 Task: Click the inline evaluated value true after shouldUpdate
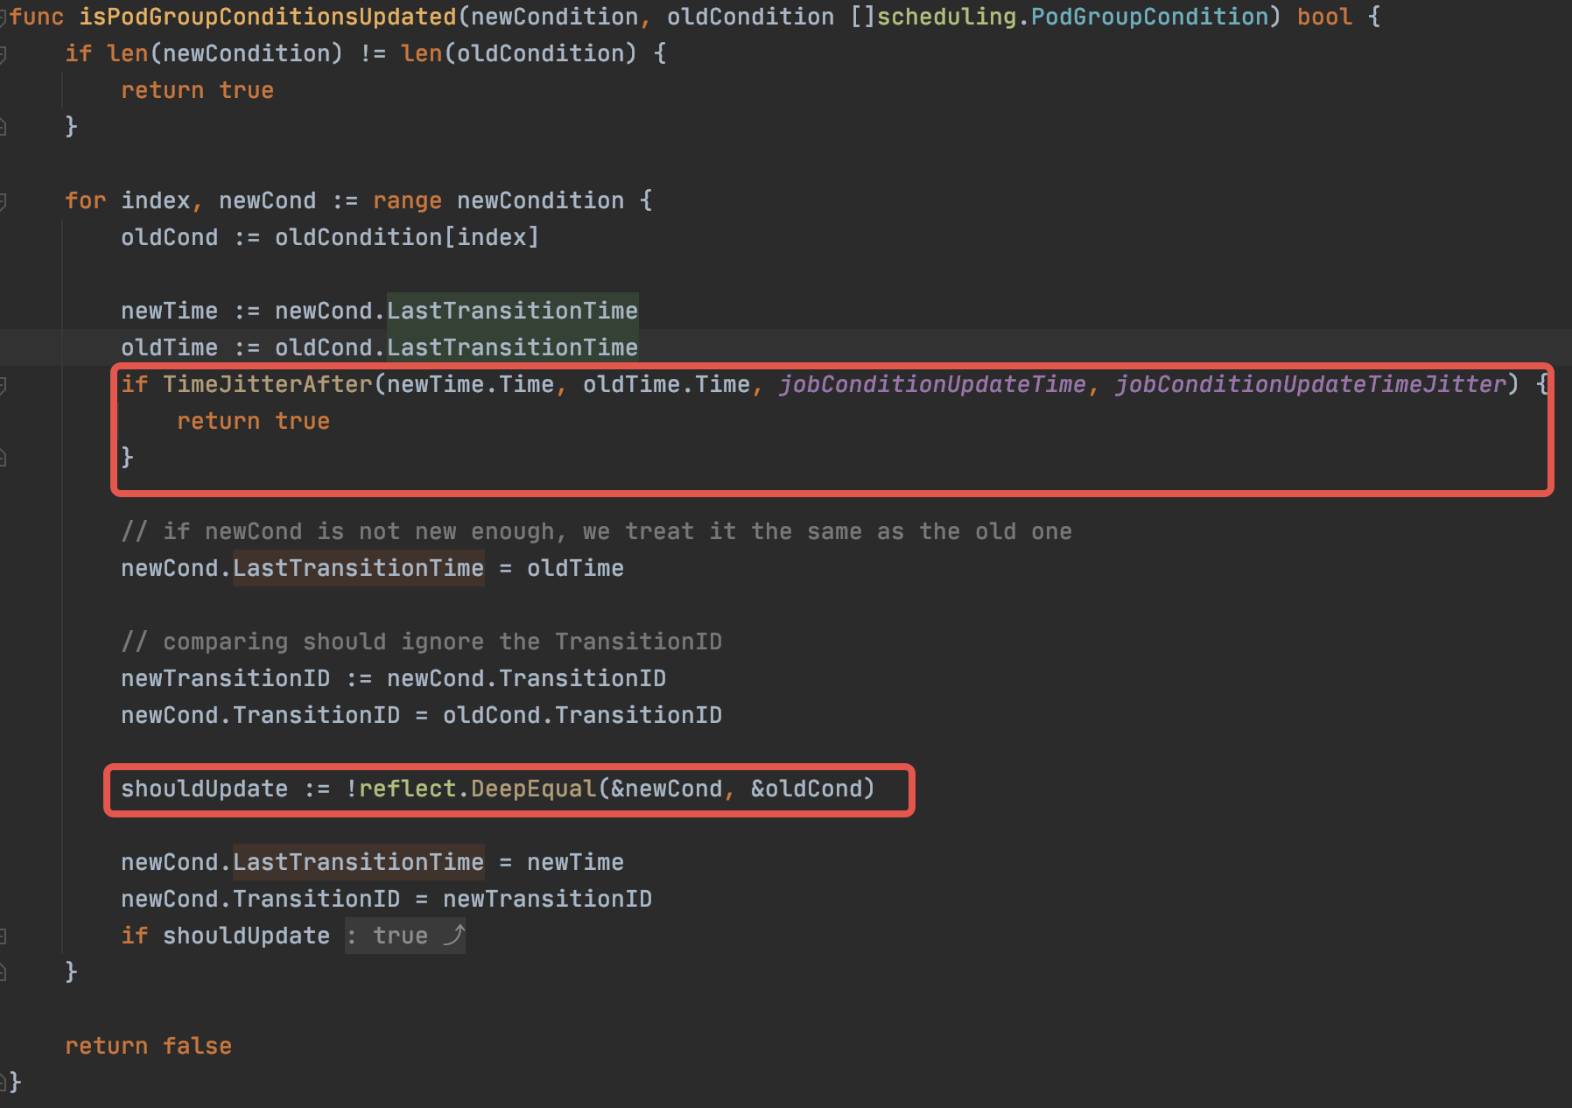(x=400, y=935)
